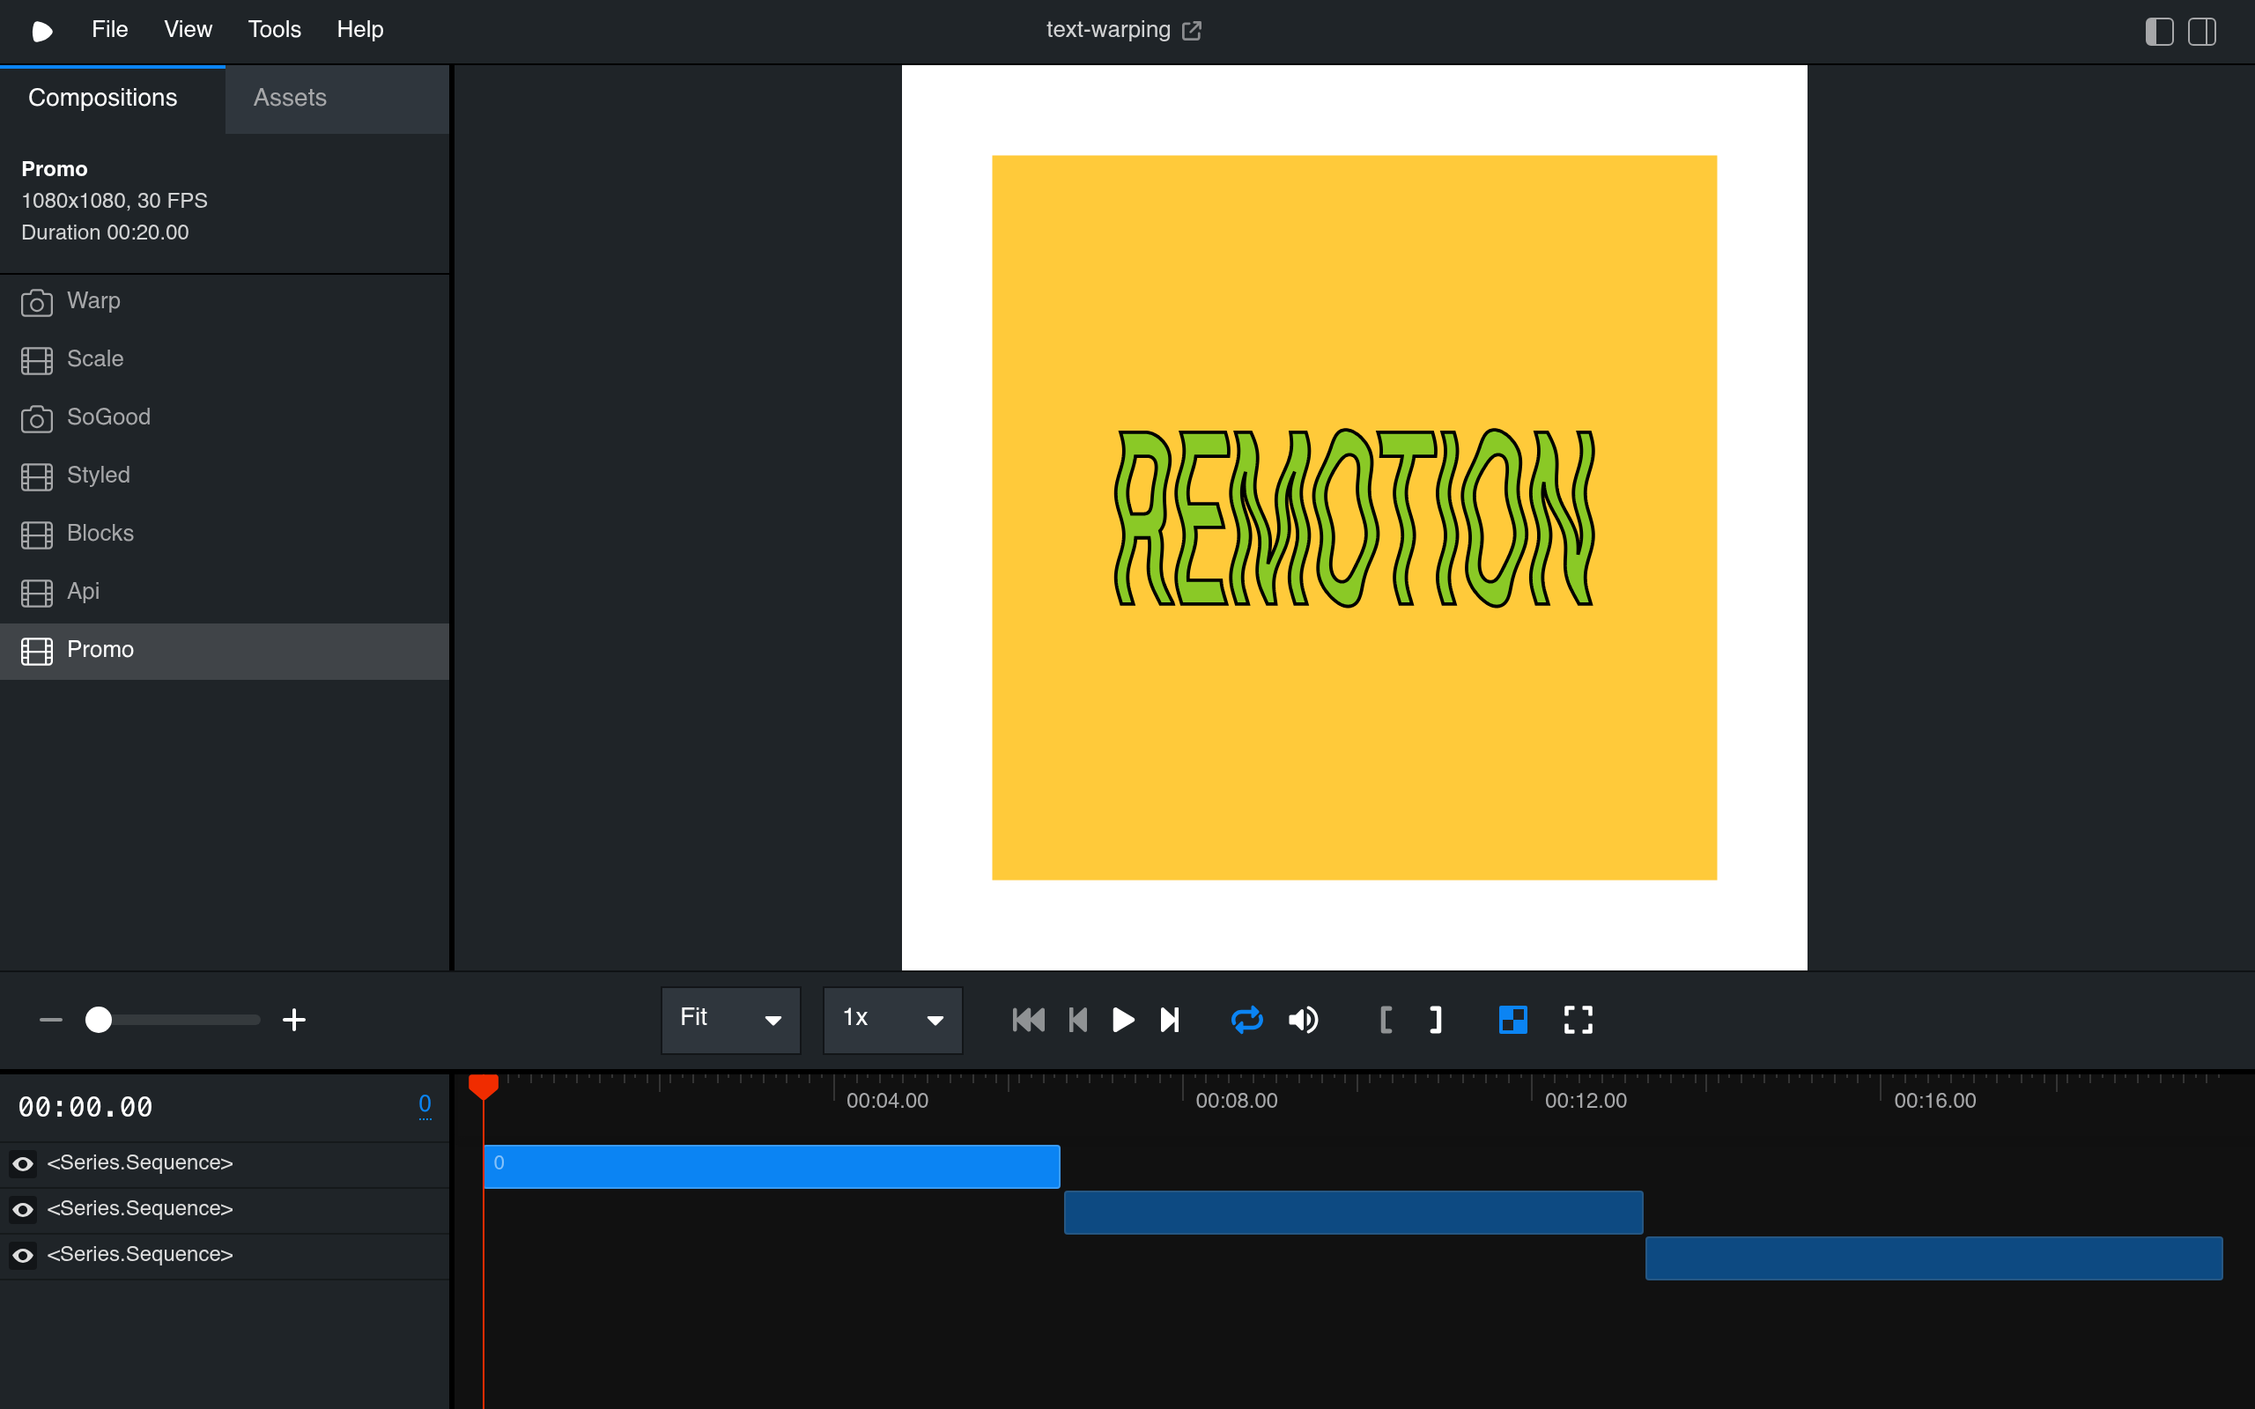Open the Tools menu
Screen dimensions: 2255x1409
(x=274, y=30)
